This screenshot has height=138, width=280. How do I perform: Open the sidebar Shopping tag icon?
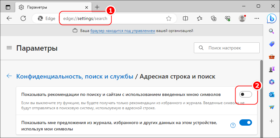click(272, 44)
